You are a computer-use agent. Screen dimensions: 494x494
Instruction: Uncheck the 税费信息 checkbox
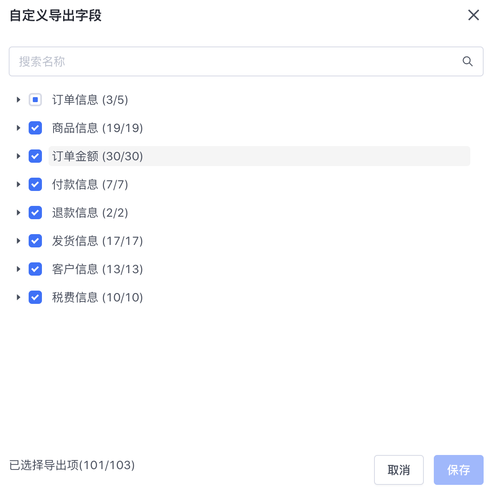[x=35, y=297]
